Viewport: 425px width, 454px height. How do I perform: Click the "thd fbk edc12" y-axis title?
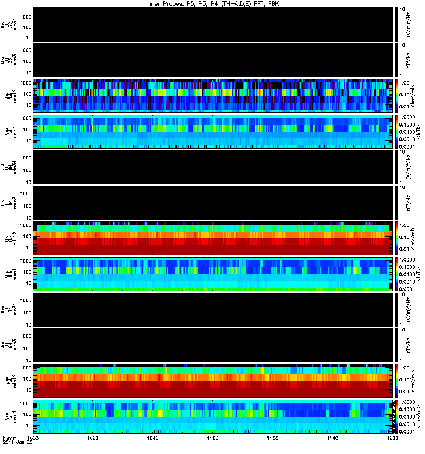[11, 238]
